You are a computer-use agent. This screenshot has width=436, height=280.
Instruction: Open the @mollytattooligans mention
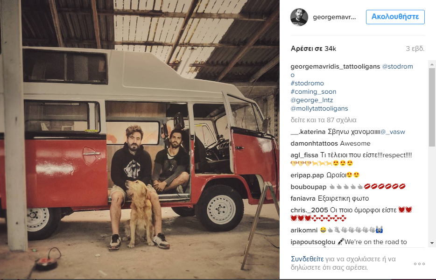319,108
